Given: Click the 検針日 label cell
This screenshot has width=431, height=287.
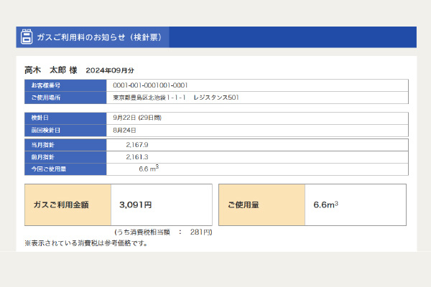Looking at the screenshot, I should (x=65, y=118).
